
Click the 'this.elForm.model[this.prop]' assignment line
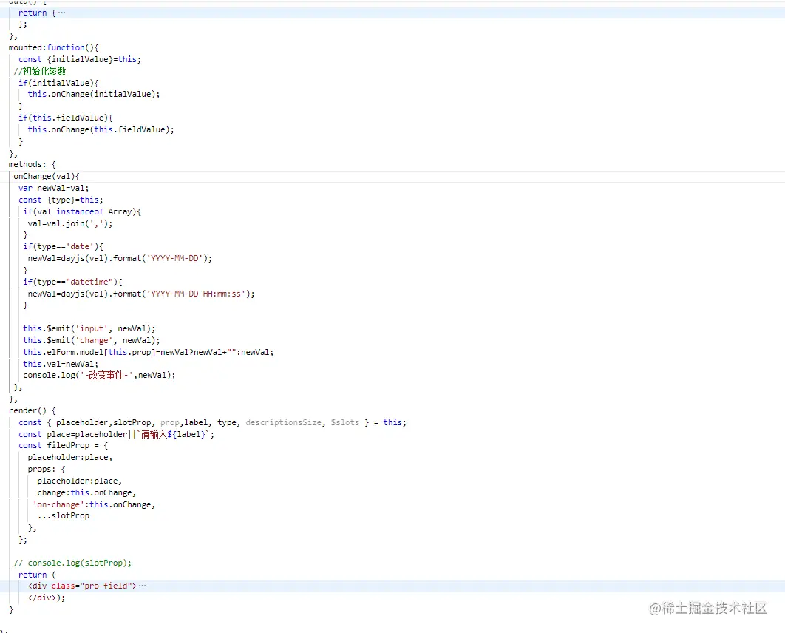point(148,352)
